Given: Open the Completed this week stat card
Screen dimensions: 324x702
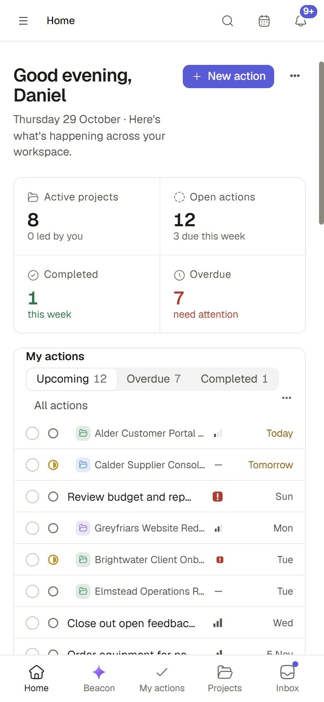Looking at the screenshot, I should (x=87, y=294).
